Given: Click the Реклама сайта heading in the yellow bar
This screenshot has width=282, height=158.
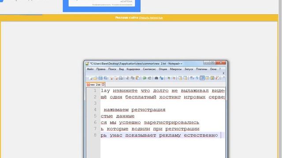Looking at the screenshot, I should point(126,18).
